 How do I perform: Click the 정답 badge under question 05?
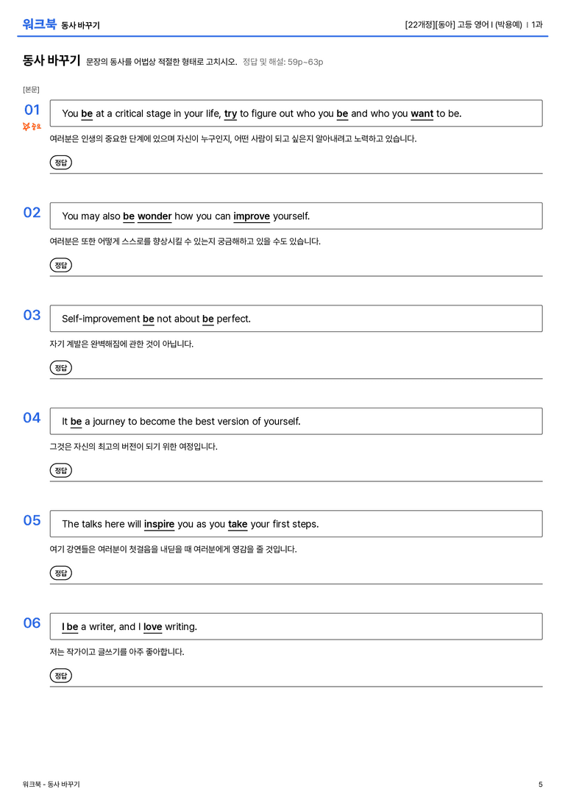pos(60,573)
